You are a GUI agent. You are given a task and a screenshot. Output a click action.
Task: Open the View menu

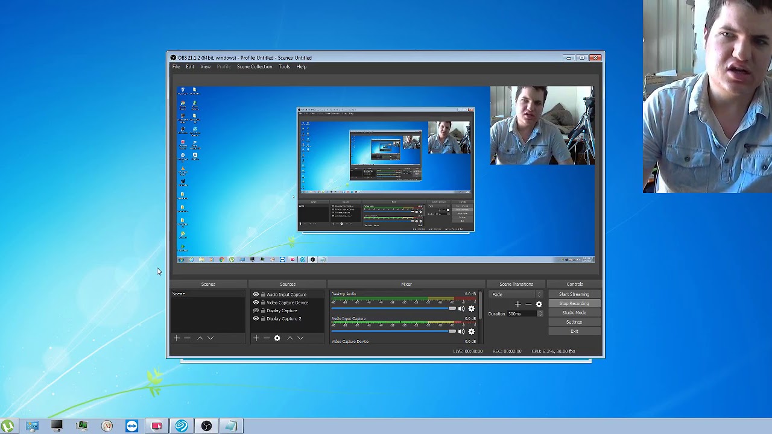pos(206,67)
